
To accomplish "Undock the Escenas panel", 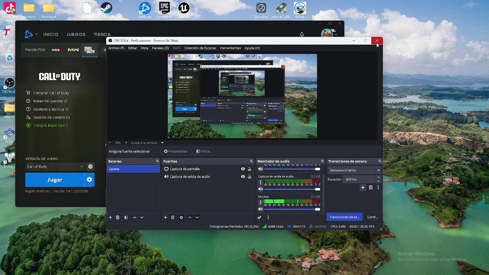I will point(157,161).
